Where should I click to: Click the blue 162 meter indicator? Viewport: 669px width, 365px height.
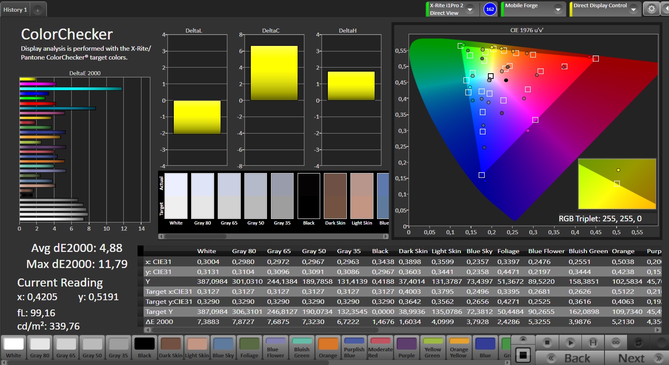(x=490, y=9)
